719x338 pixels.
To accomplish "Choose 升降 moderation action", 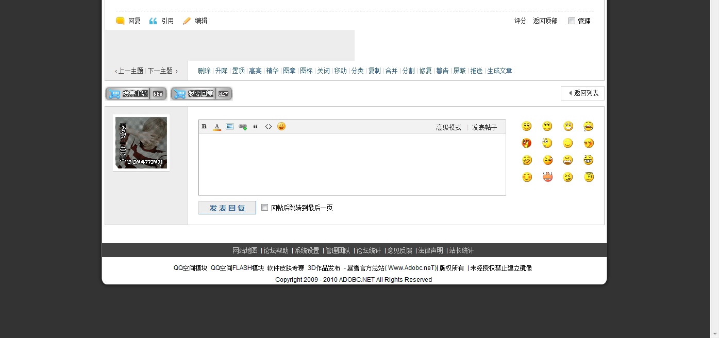I will [x=221, y=71].
